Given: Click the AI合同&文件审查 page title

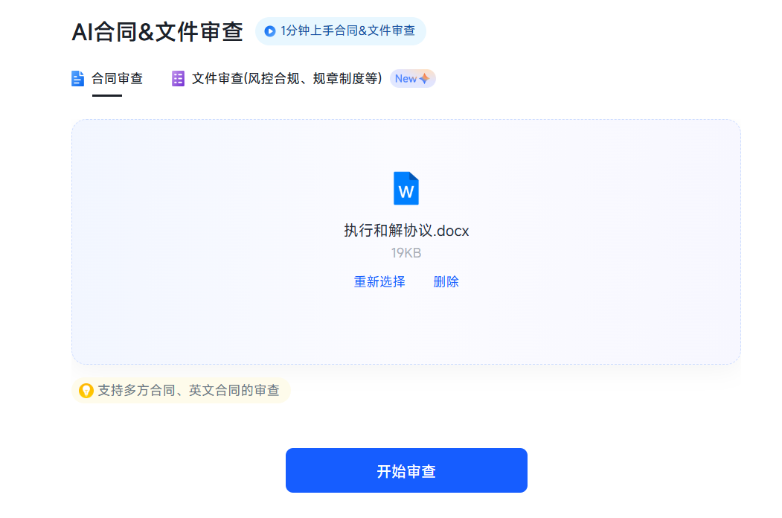Looking at the screenshot, I should coord(157,31).
